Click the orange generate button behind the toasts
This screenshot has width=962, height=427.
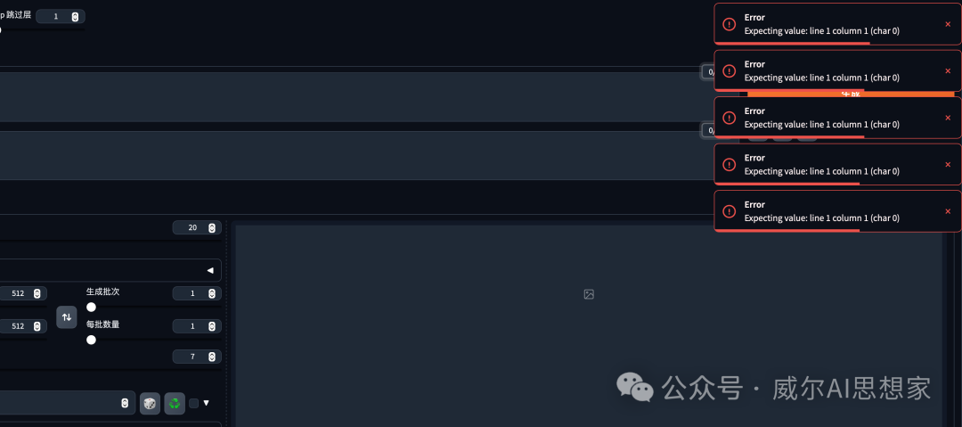click(851, 94)
